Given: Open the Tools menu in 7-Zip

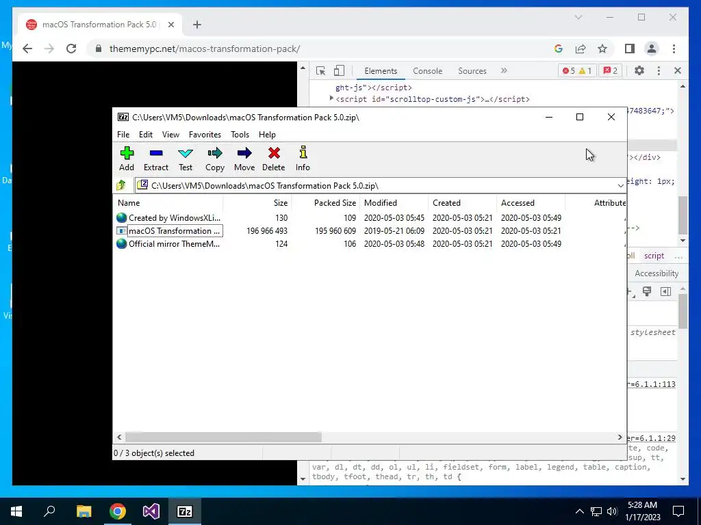Looking at the screenshot, I should 240,135.
